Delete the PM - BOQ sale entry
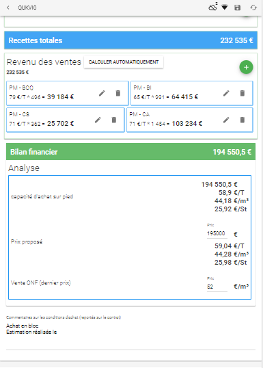This screenshot has height=368, width=263. pyautogui.click(x=118, y=94)
